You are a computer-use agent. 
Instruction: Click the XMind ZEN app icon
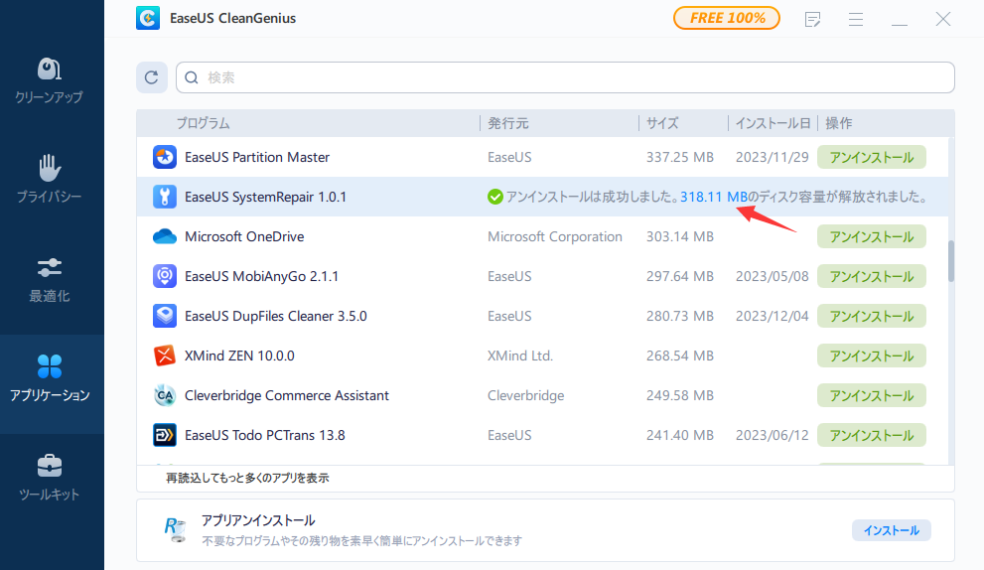[165, 356]
